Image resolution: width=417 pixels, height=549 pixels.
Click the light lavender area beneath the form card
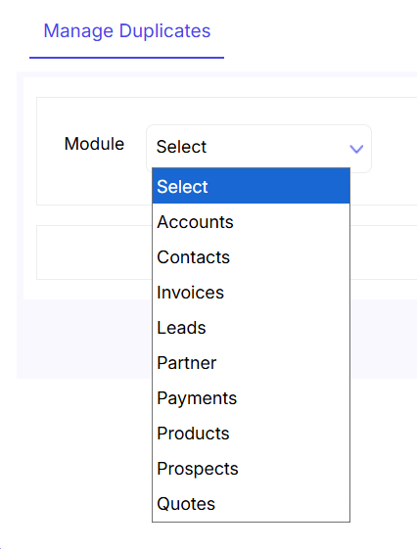click(84, 339)
